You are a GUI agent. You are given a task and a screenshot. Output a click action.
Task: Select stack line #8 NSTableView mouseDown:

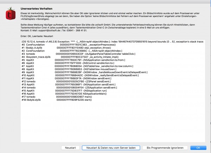(x=69, y=69)
